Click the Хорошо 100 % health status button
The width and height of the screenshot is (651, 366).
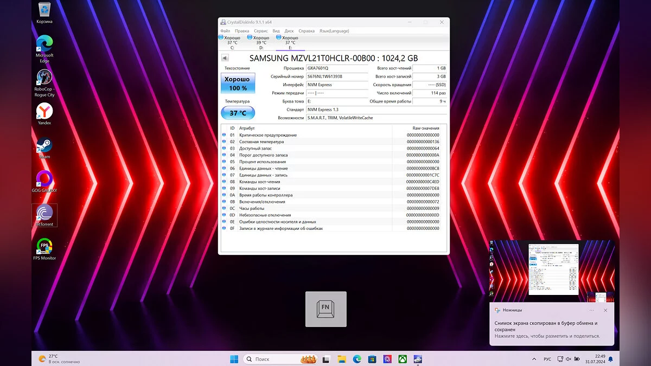(x=238, y=84)
